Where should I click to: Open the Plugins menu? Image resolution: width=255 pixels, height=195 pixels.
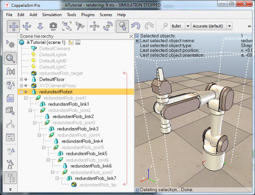(88, 14)
